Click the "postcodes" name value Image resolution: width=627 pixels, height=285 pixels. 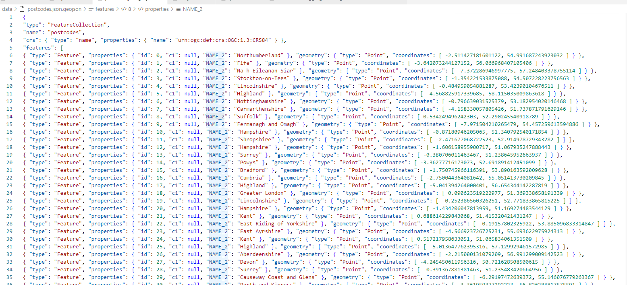[65, 32]
